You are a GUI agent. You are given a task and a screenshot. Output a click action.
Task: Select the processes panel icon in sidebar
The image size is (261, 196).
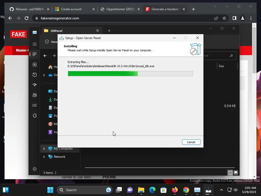pyautogui.click(x=35, y=54)
